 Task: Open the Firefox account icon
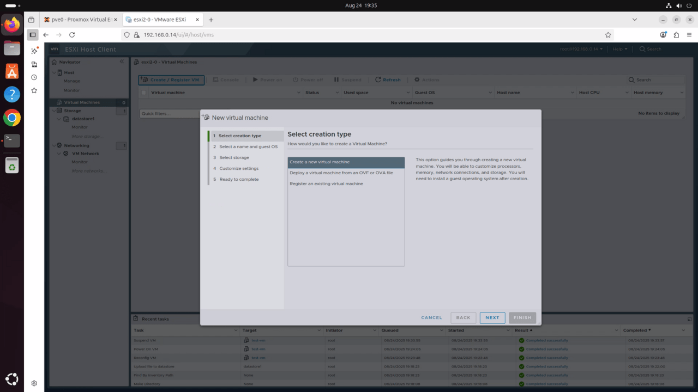pos(663,35)
